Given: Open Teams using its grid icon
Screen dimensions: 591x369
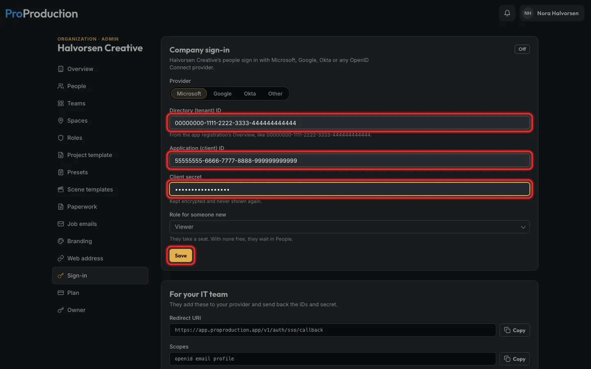Looking at the screenshot, I should coord(61,103).
